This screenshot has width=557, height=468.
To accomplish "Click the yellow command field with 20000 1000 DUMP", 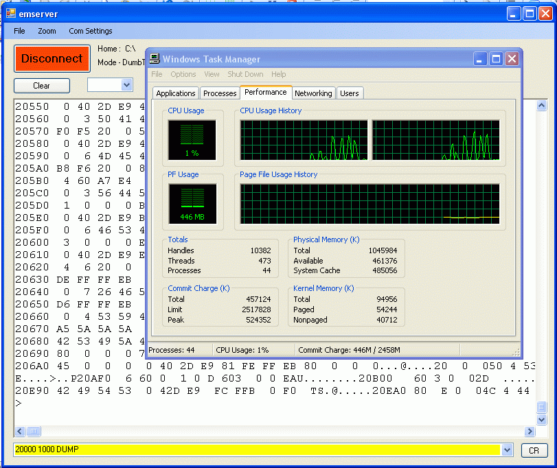I will [258, 449].
